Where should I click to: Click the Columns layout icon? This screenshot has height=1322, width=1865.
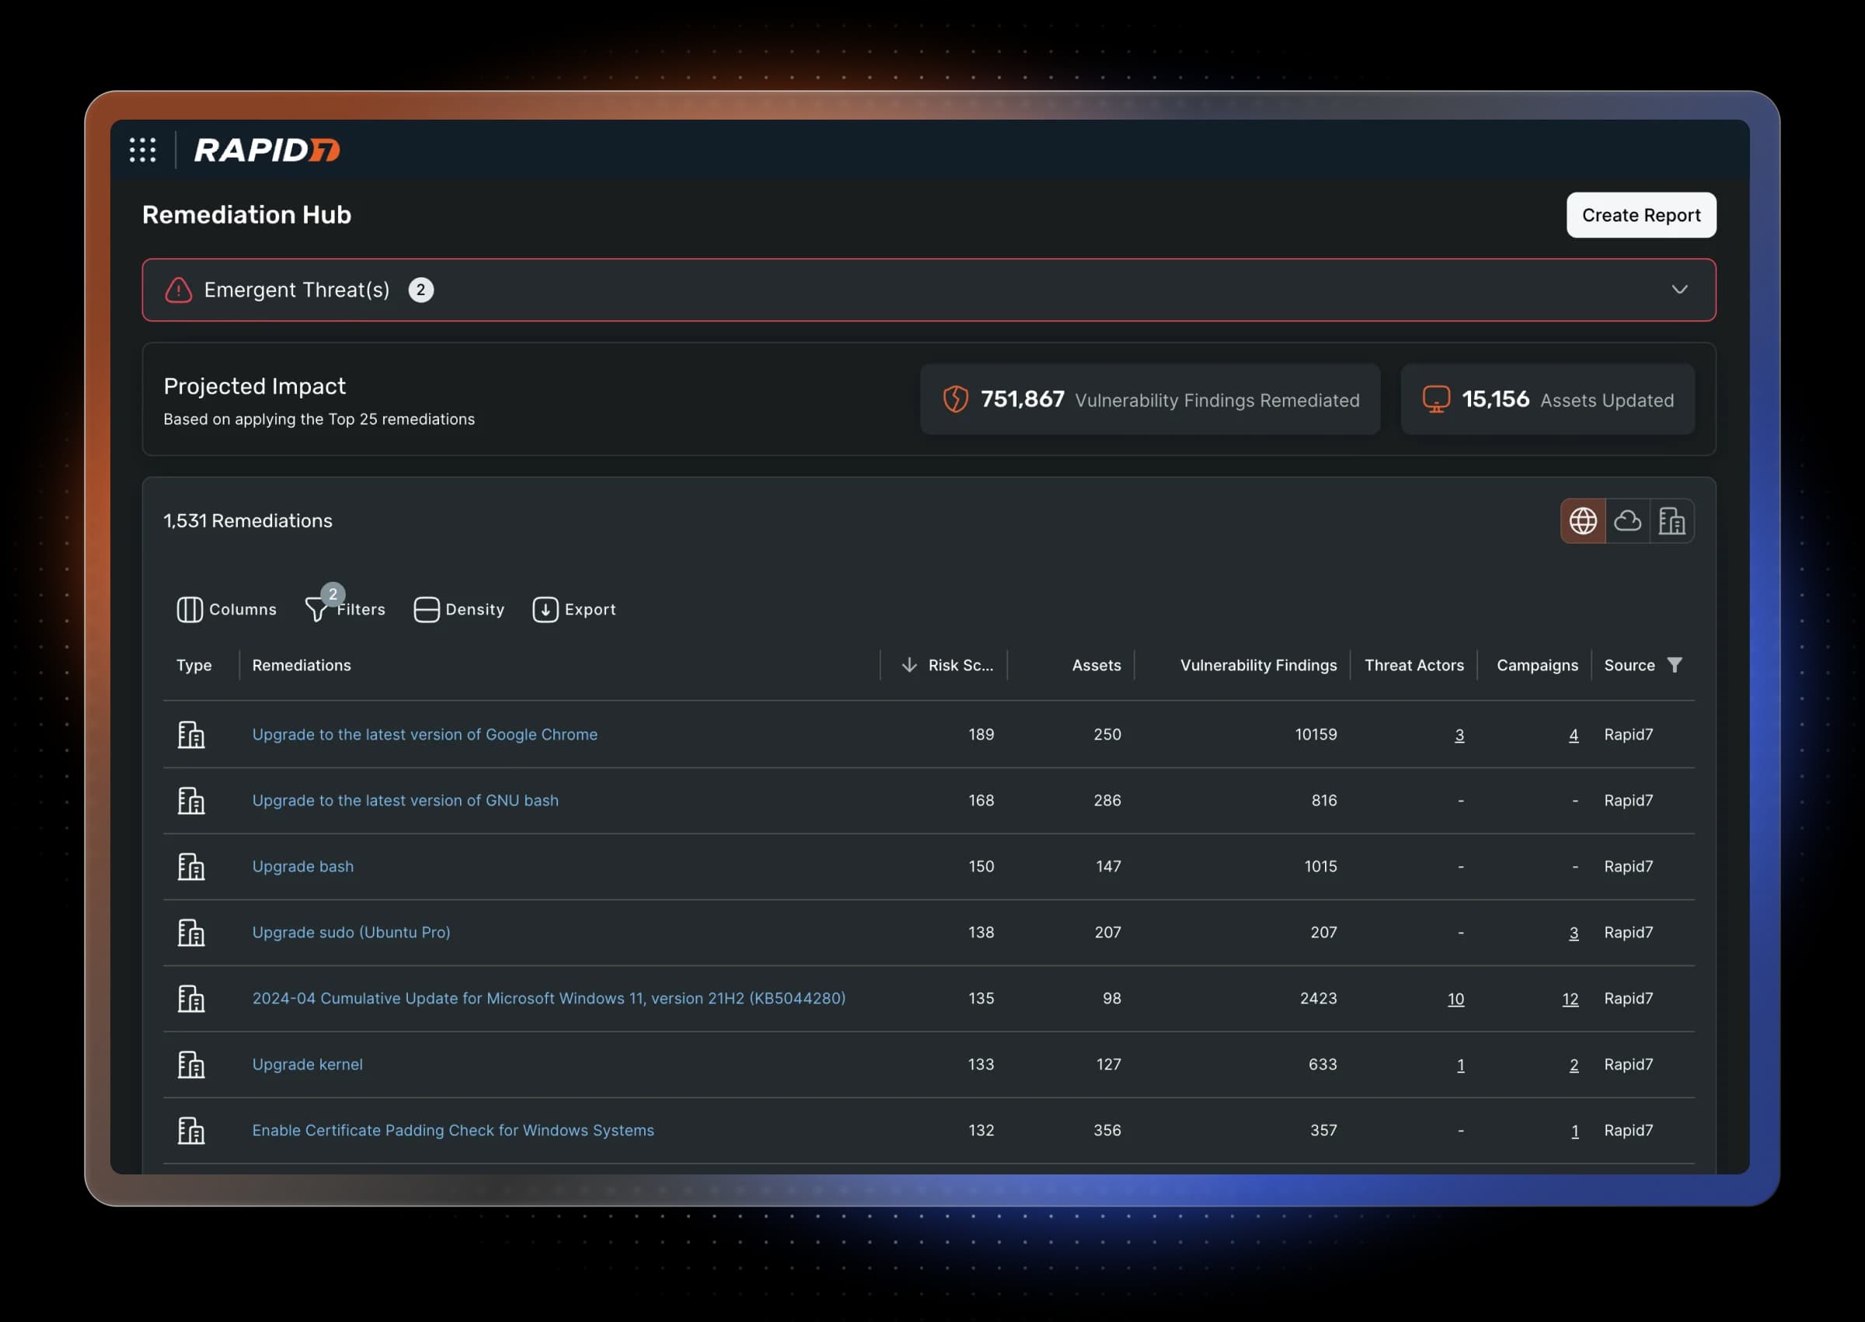(190, 609)
